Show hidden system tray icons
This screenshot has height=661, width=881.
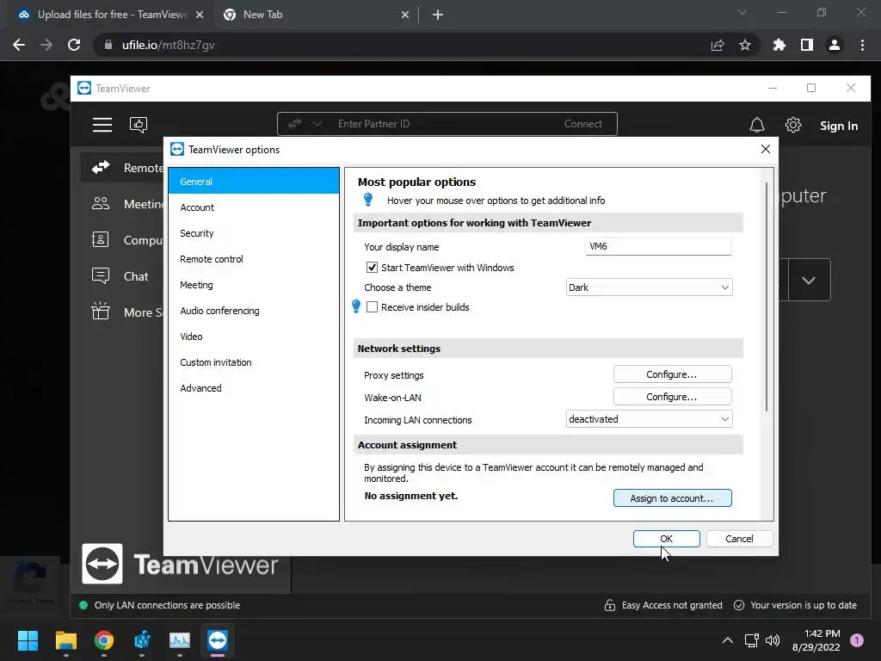pos(728,640)
